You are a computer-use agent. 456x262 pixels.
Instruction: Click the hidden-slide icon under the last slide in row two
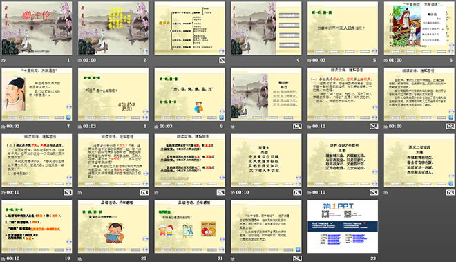pos(450,127)
